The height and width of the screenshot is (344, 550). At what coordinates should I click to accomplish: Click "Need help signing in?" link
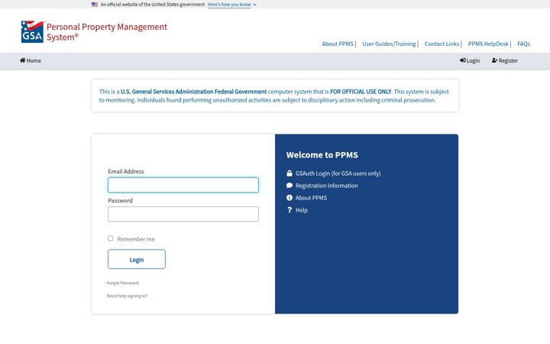click(x=127, y=296)
